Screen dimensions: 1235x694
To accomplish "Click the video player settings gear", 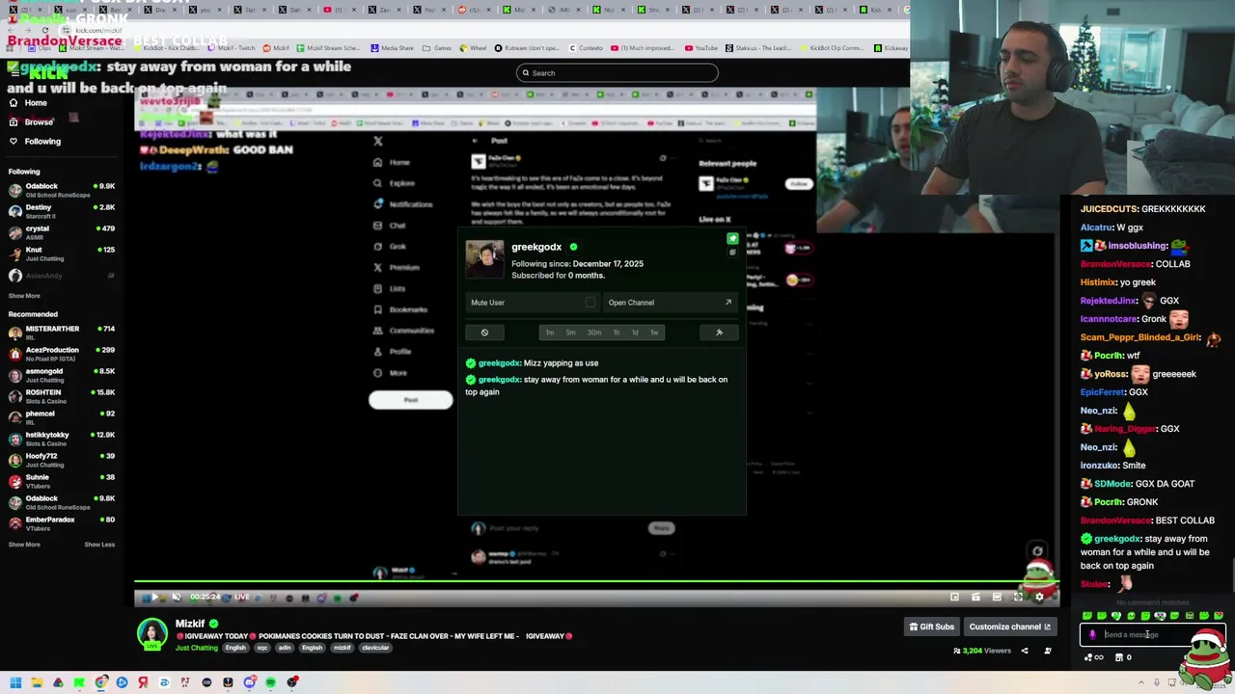I will [1039, 598].
